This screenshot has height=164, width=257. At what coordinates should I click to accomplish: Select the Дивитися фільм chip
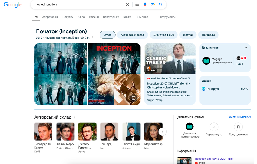pos(164,35)
